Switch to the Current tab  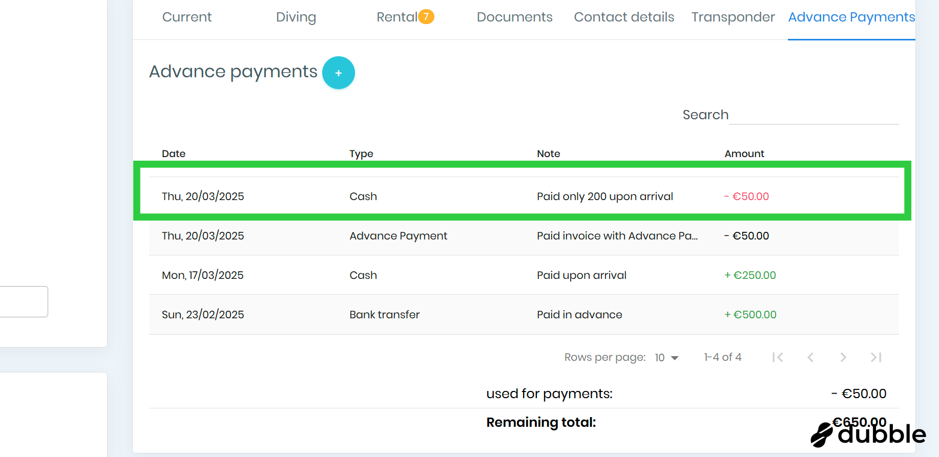(x=186, y=17)
